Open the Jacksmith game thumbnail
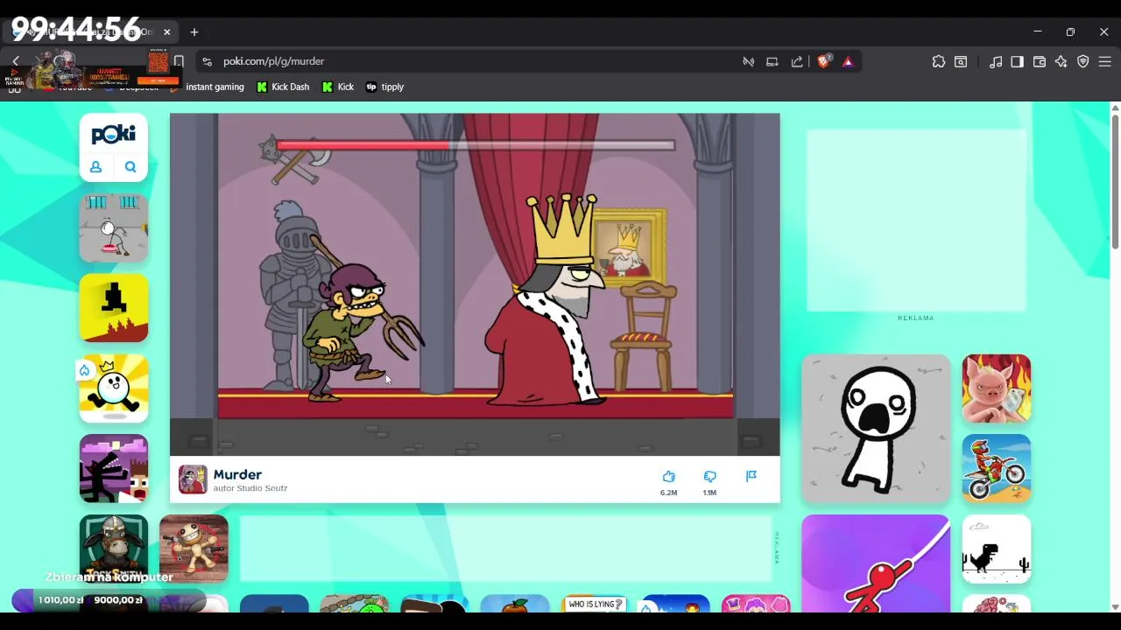 (x=114, y=549)
